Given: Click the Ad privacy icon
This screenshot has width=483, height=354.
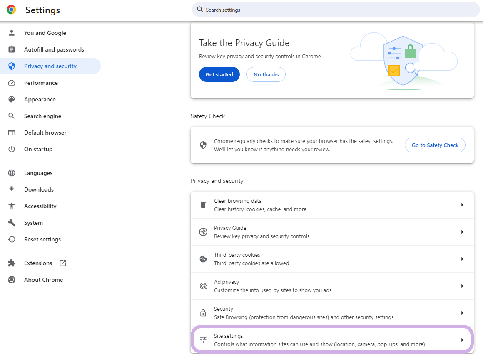Looking at the screenshot, I should [x=203, y=286].
